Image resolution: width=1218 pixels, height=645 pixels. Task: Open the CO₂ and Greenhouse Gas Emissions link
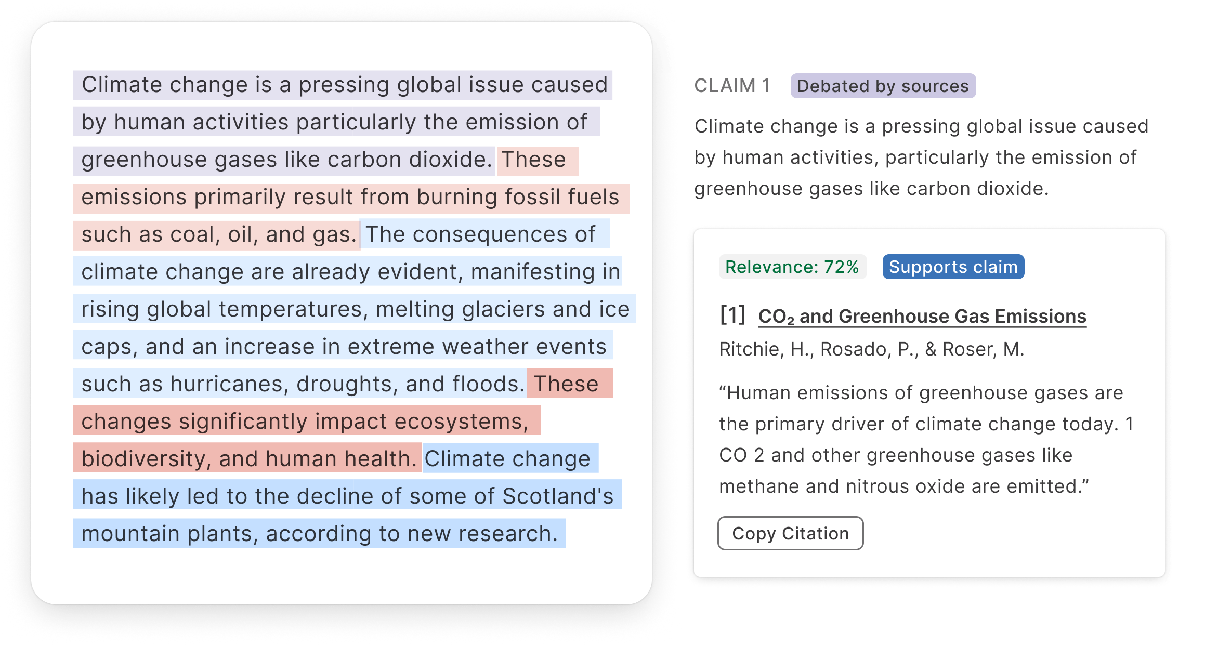(922, 316)
